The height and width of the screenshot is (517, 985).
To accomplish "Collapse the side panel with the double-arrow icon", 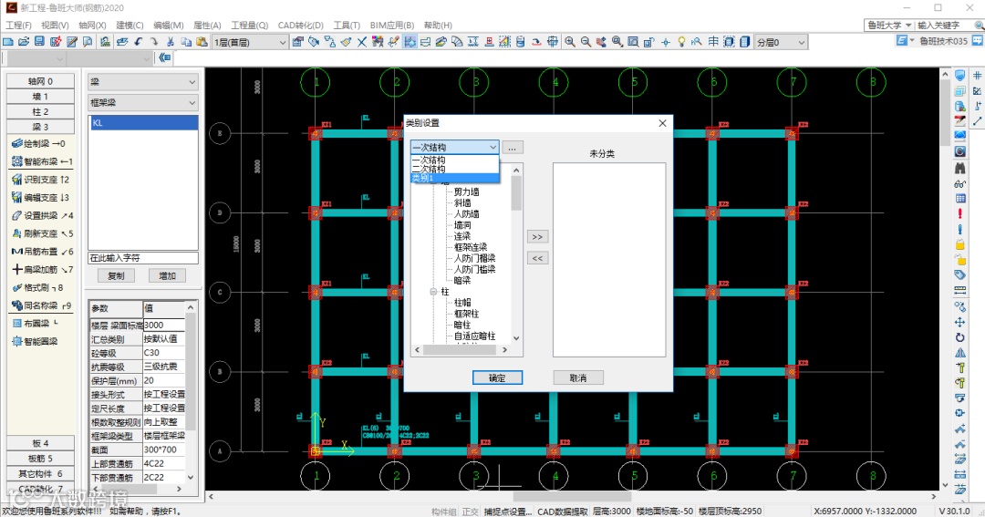I will click(x=164, y=57).
